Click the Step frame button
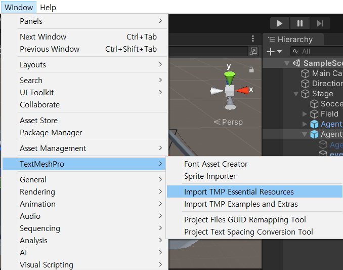The image size is (343, 270). point(320,23)
